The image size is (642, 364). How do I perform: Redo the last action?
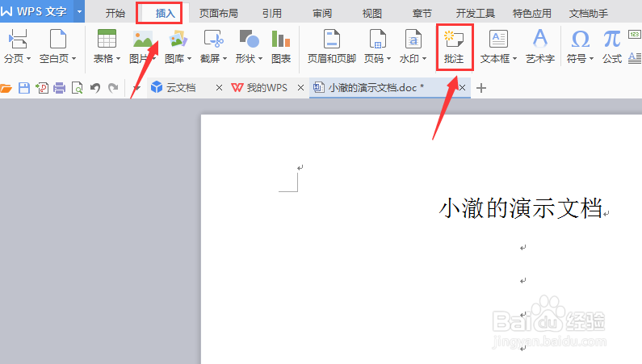click(x=113, y=88)
